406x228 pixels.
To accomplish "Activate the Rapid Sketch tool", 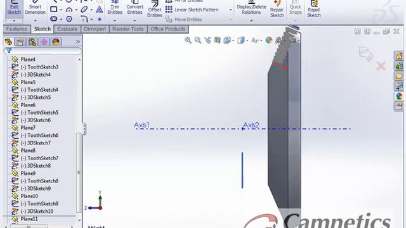I will coord(314,9).
